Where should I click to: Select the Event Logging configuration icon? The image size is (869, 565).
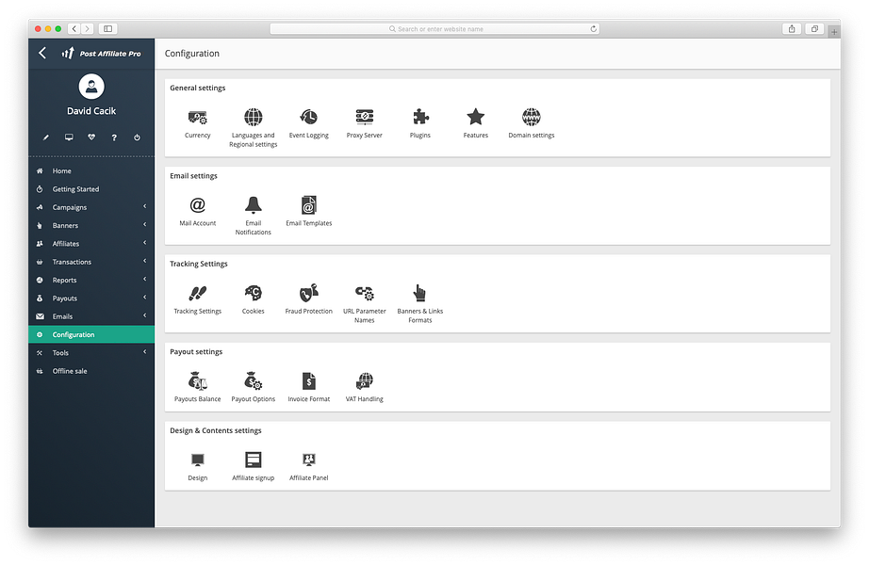[308, 118]
